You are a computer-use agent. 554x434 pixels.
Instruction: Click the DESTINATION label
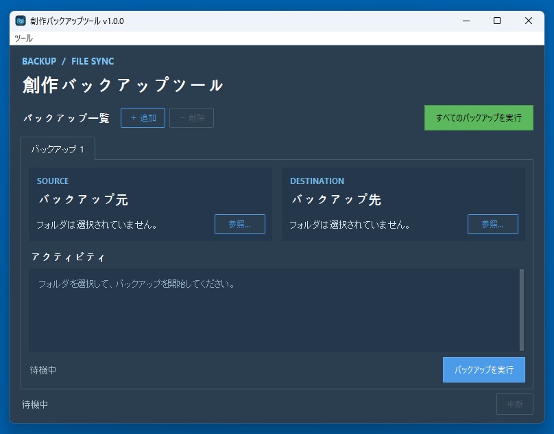(x=317, y=181)
